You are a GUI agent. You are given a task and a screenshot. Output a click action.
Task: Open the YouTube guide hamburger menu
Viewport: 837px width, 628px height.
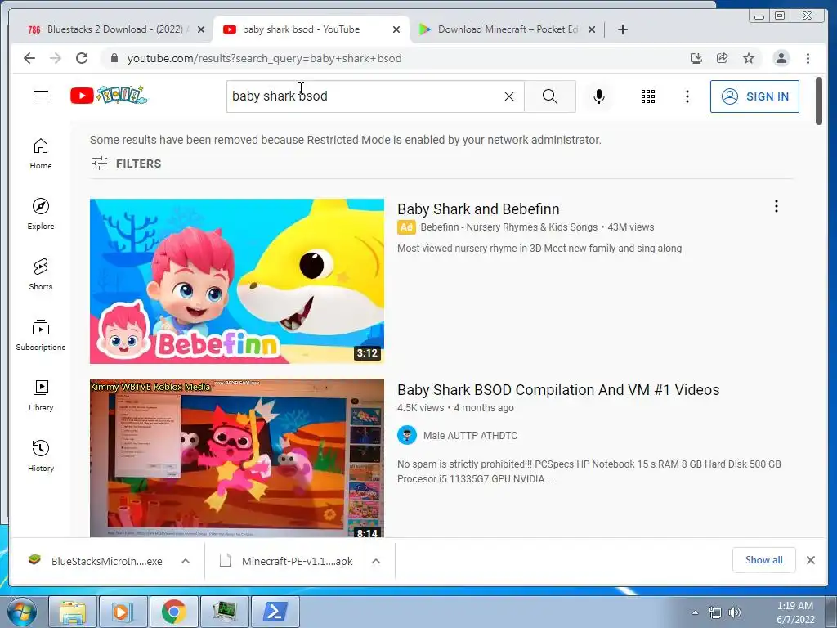click(41, 96)
